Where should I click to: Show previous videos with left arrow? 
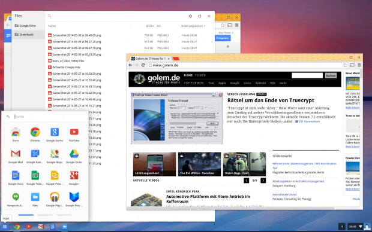pos(246,181)
